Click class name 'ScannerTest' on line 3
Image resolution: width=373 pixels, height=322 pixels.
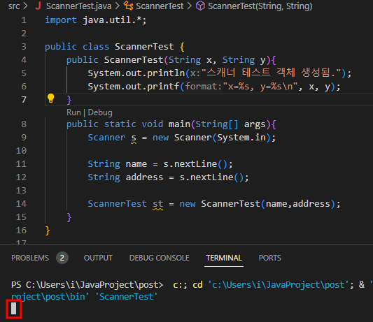point(144,47)
